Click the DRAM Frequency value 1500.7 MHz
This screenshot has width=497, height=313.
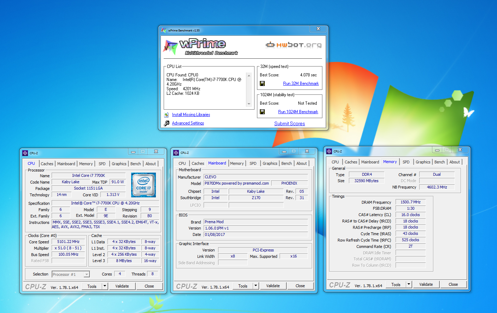410,202
